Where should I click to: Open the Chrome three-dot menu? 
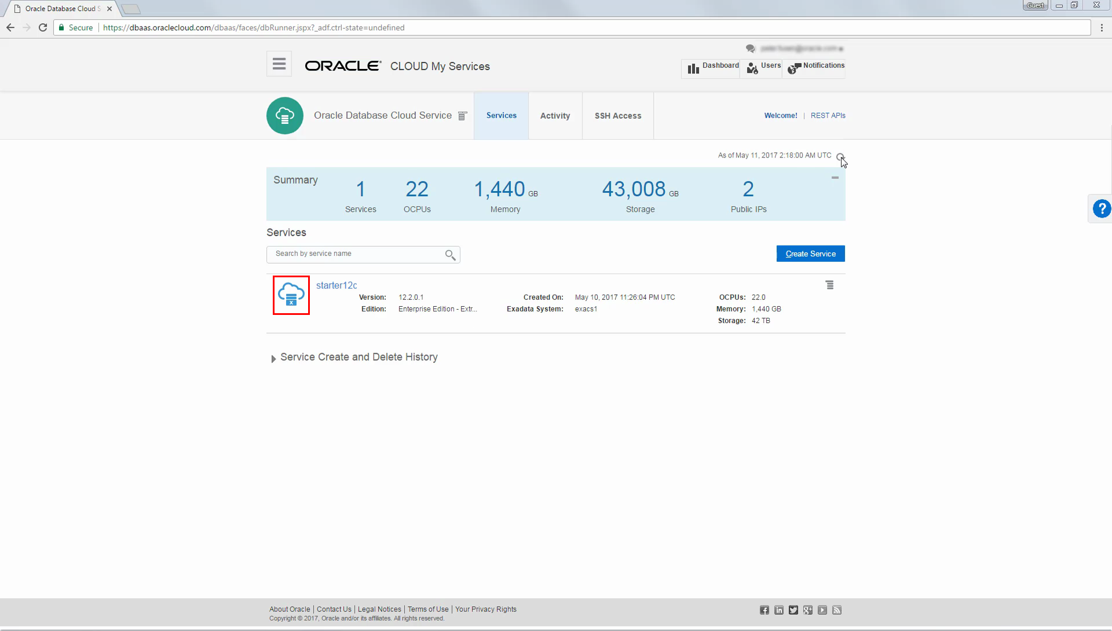pos(1102,28)
